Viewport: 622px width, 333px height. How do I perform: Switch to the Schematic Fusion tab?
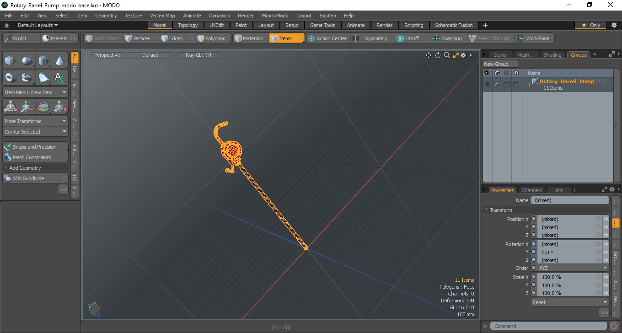(x=454, y=25)
